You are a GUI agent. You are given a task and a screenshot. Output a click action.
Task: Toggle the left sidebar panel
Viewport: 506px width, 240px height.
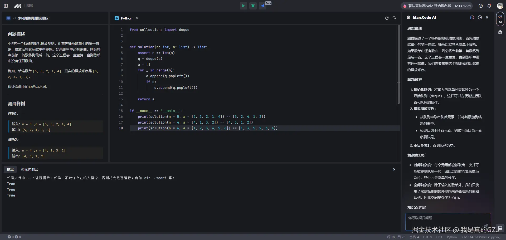pyautogui.click(x=6, y=6)
